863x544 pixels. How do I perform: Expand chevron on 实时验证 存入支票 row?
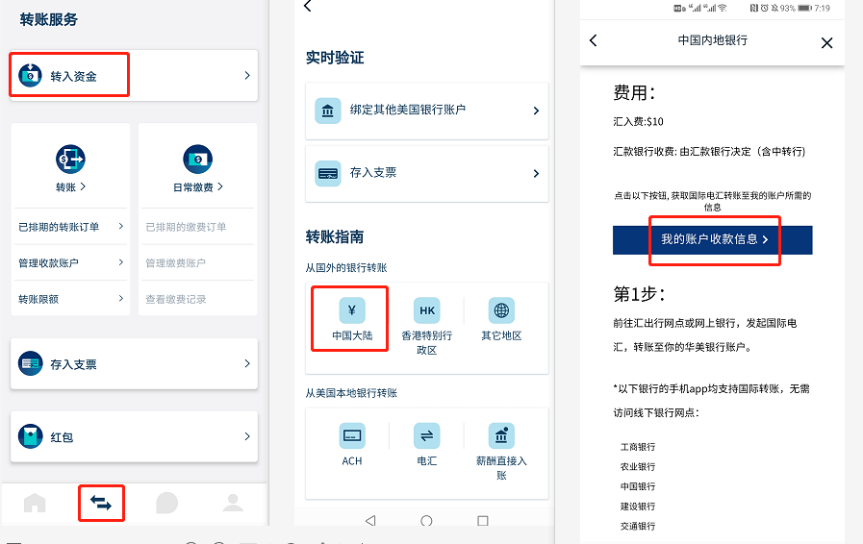(x=536, y=173)
